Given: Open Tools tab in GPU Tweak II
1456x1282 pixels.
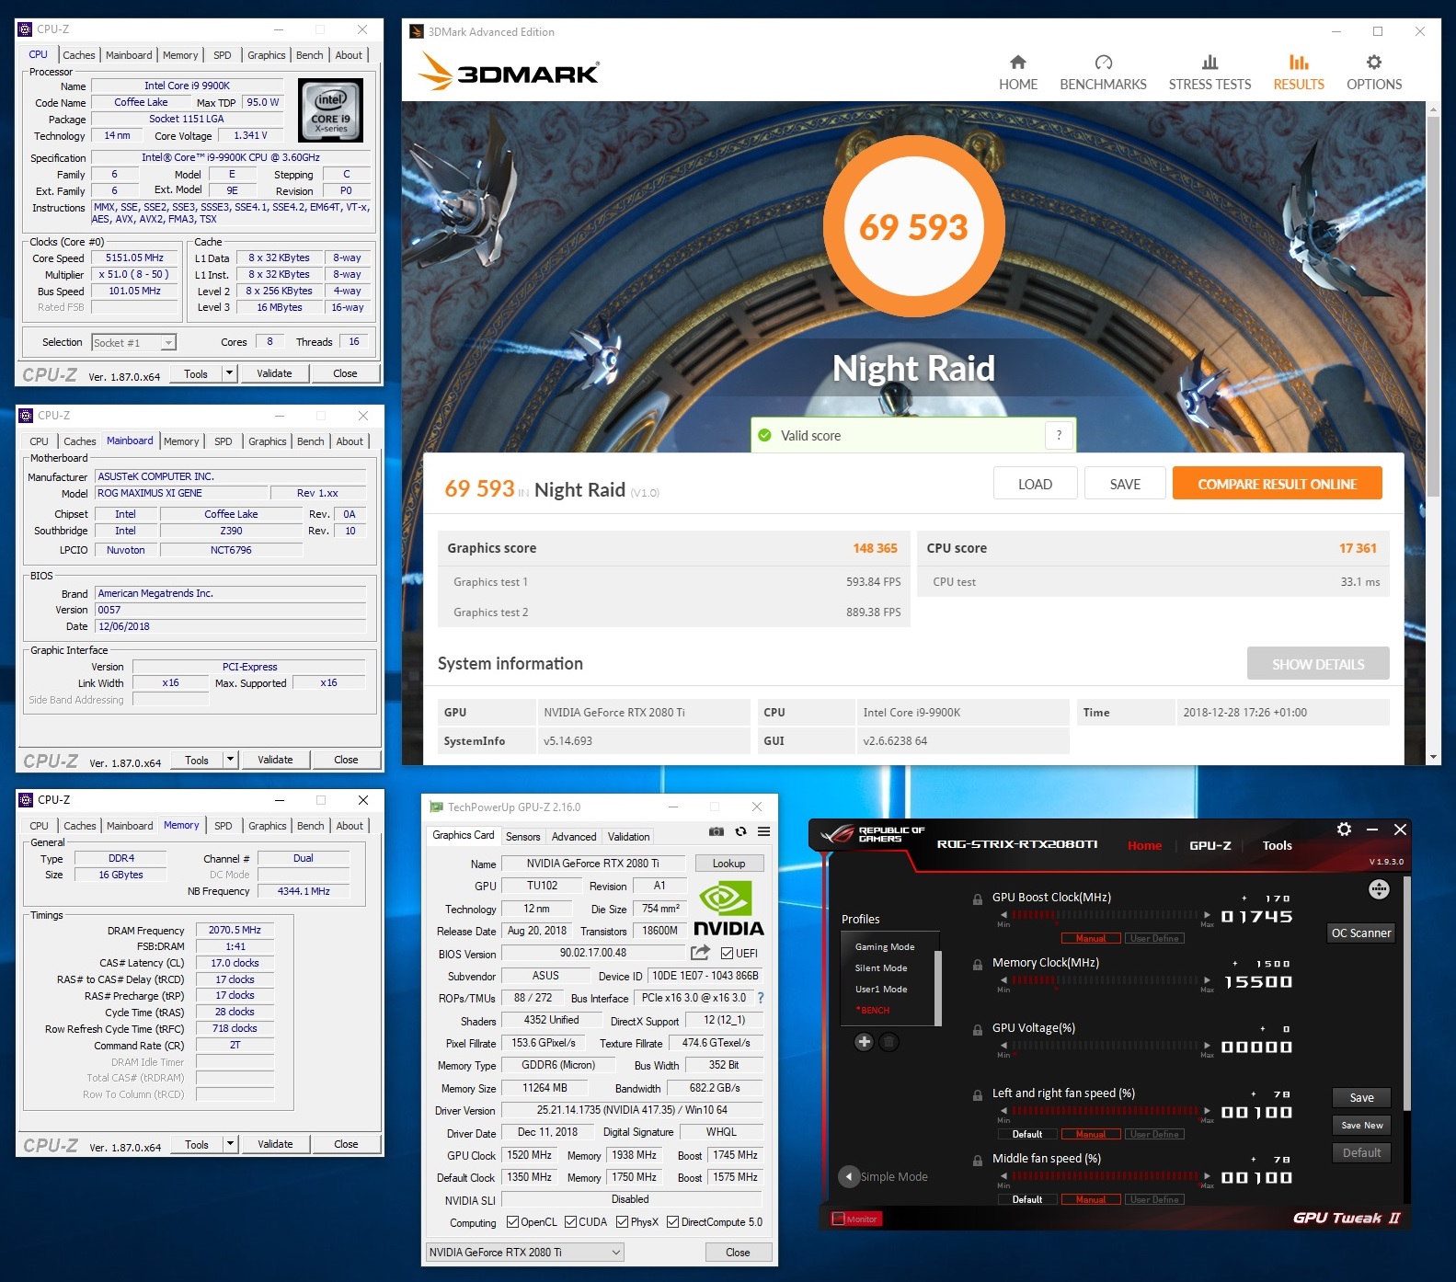Looking at the screenshot, I should tap(1277, 845).
